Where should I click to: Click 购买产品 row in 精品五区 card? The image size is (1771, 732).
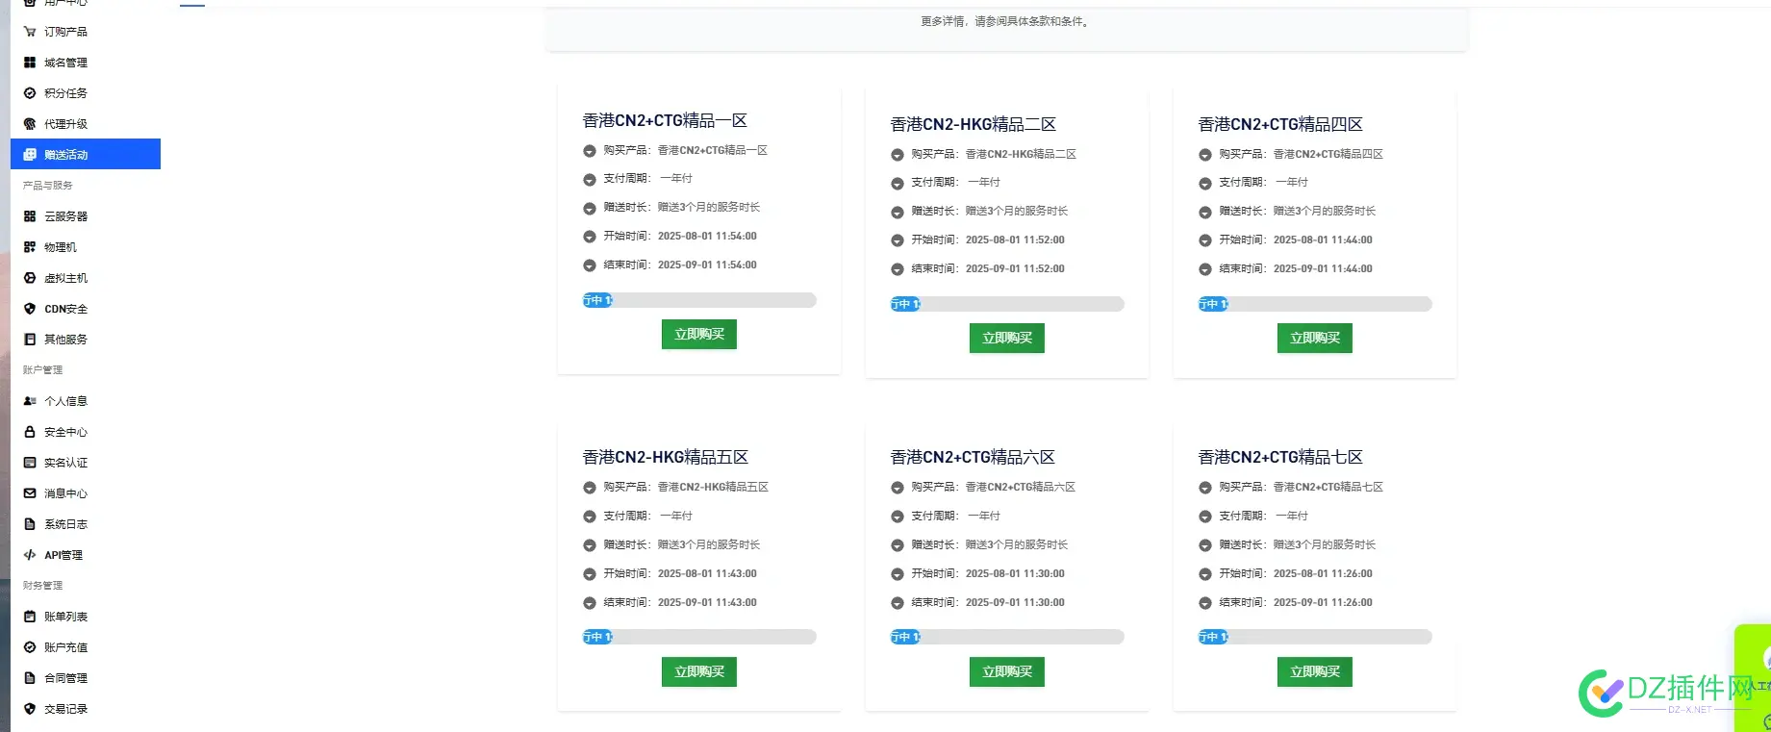tap(686, 487)
